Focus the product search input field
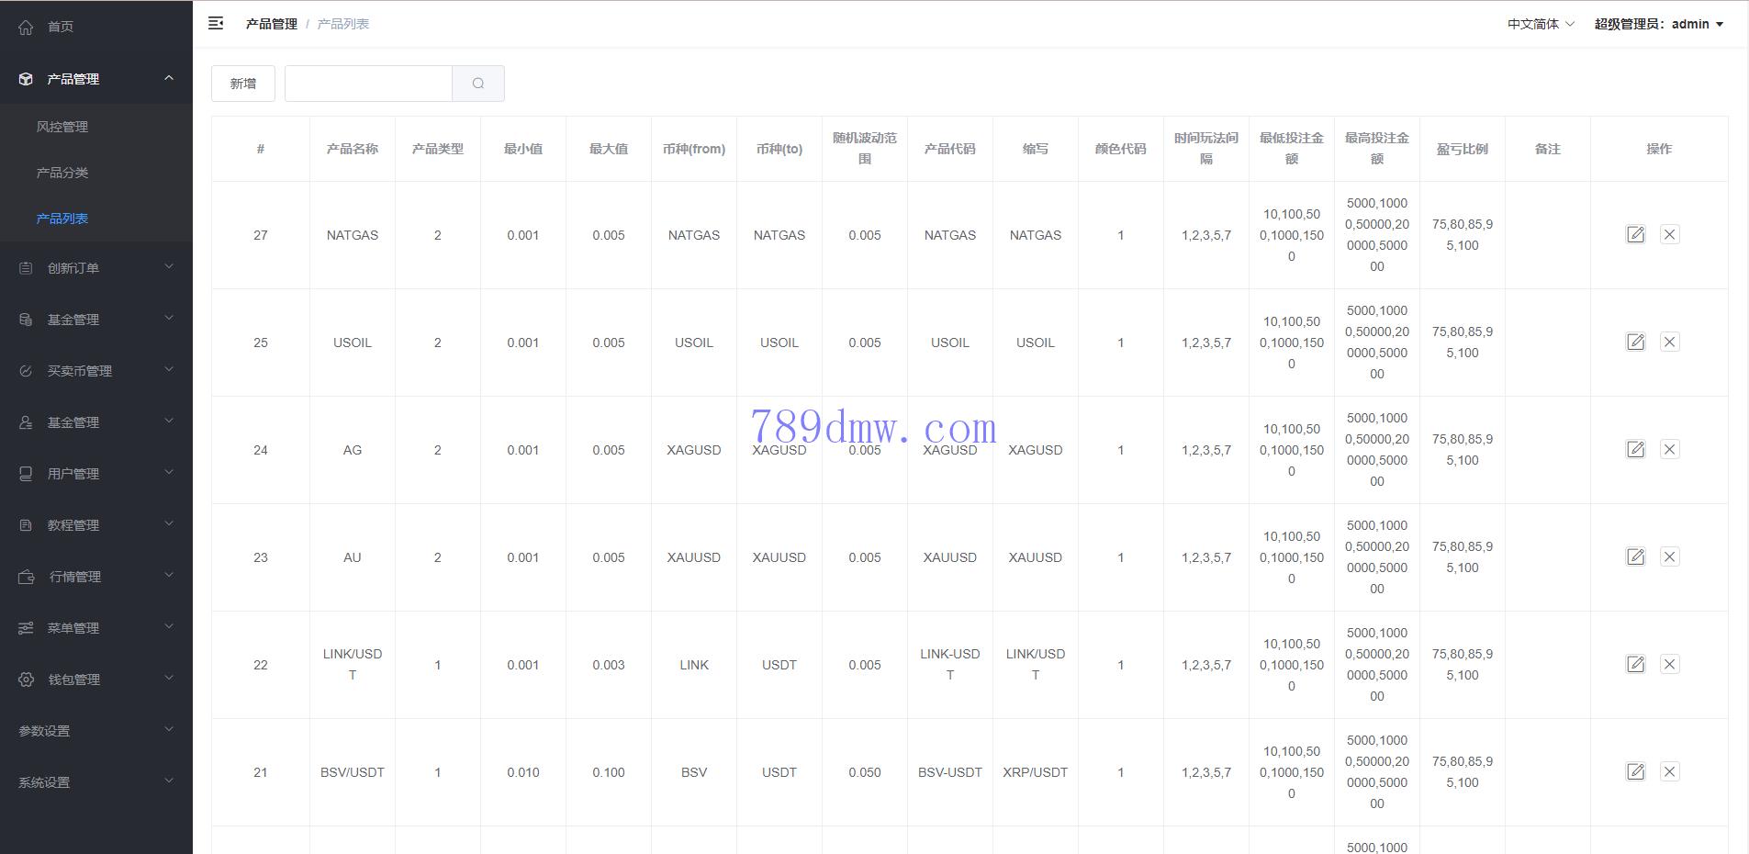The width and height of the screenshot is (1749, 854). pyautogui.click(x=368, y=84)
